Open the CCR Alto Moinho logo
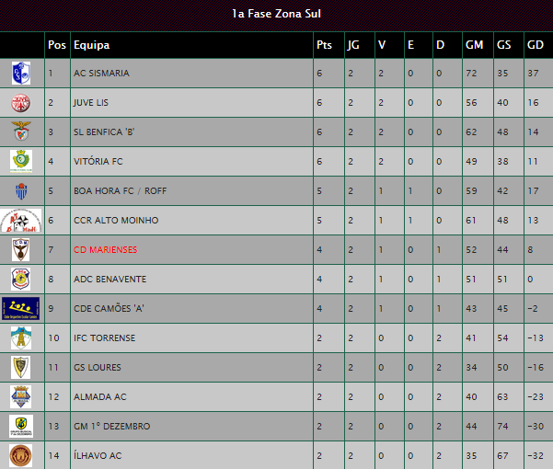 pos(21,220)
